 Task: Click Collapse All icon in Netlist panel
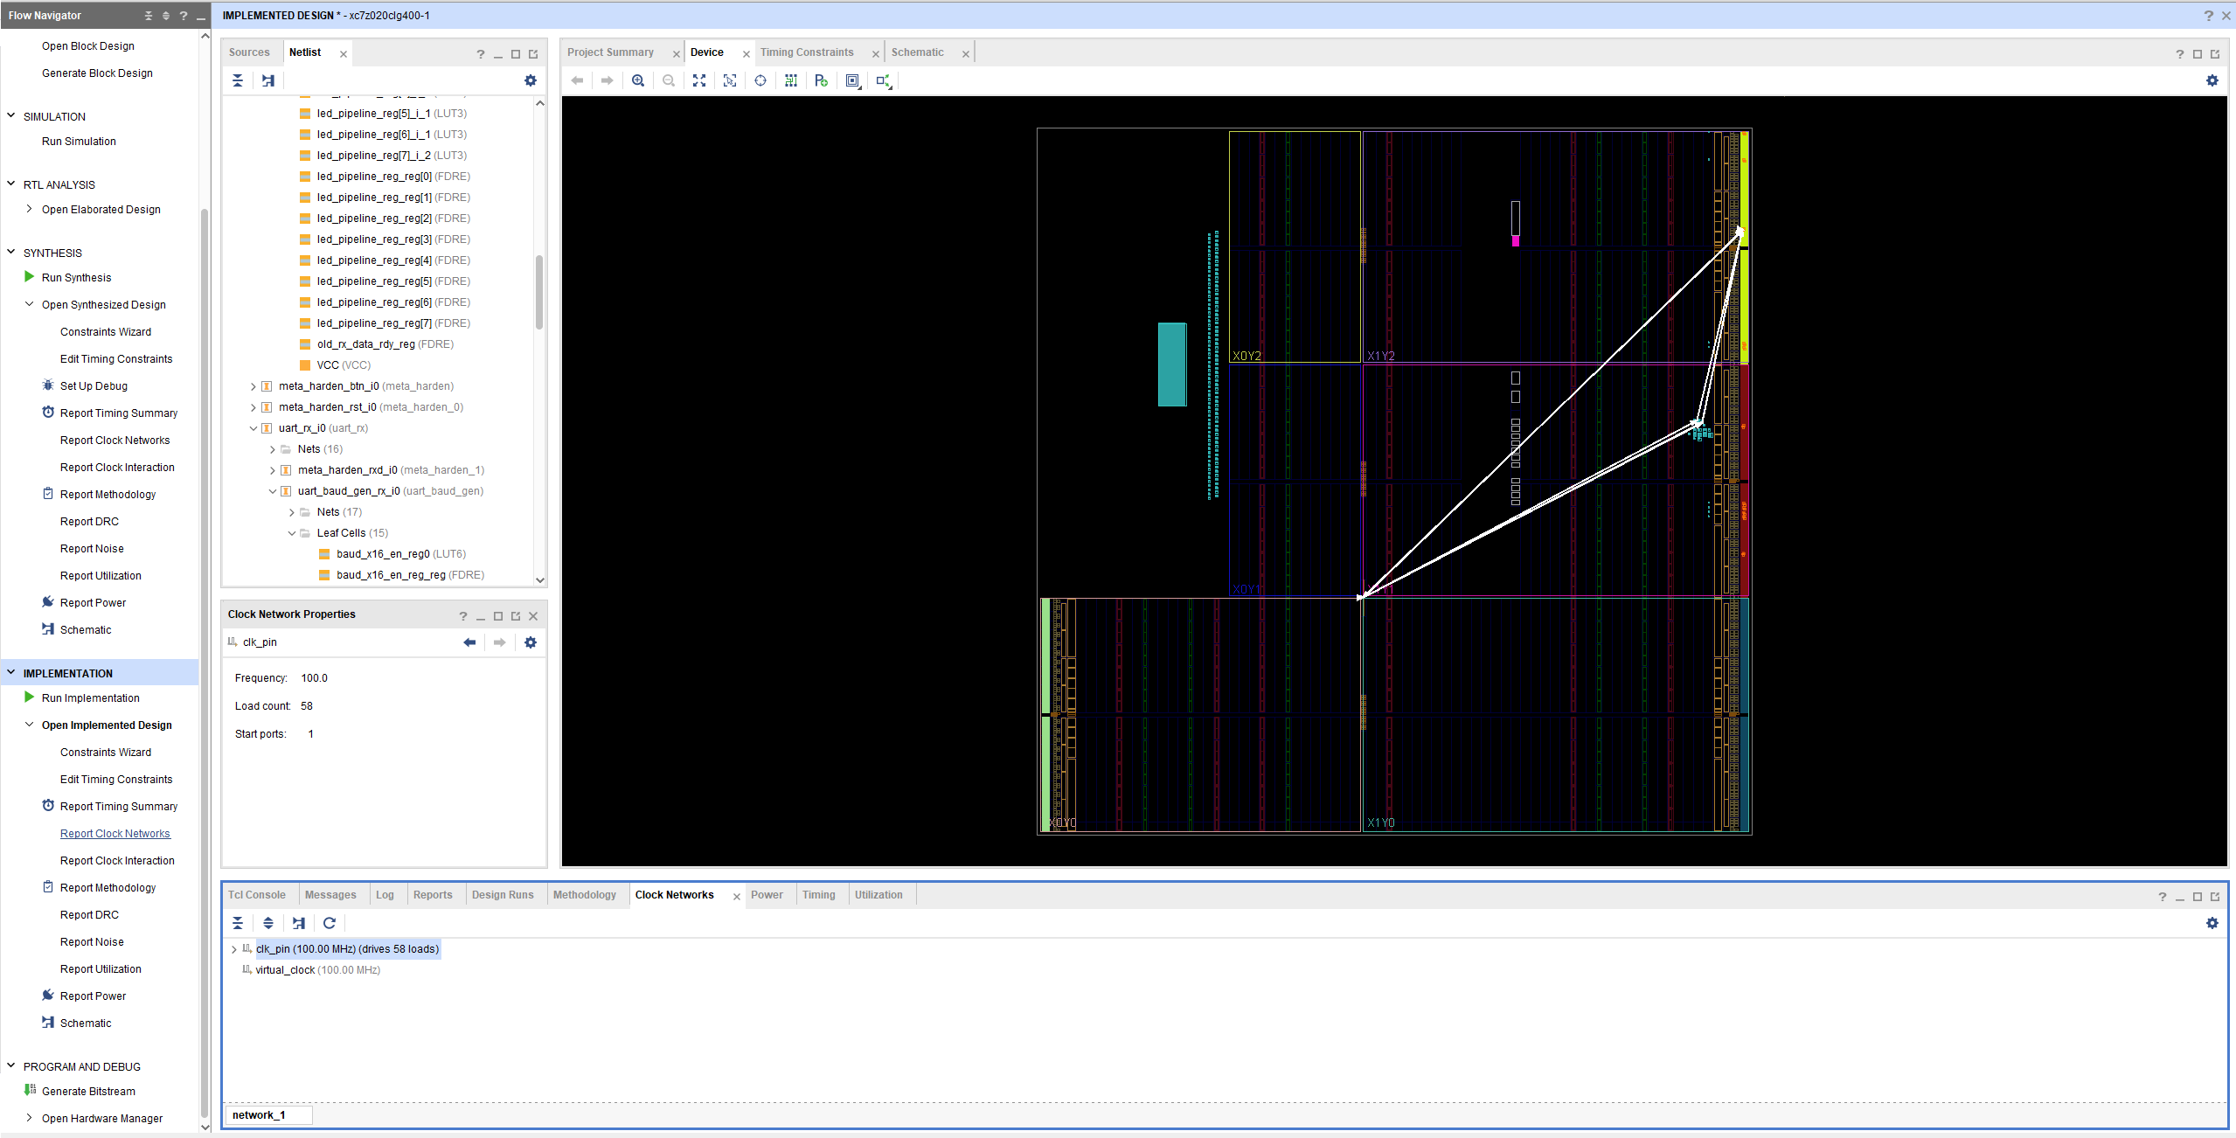pyautogui.click(x=238, y=80)
